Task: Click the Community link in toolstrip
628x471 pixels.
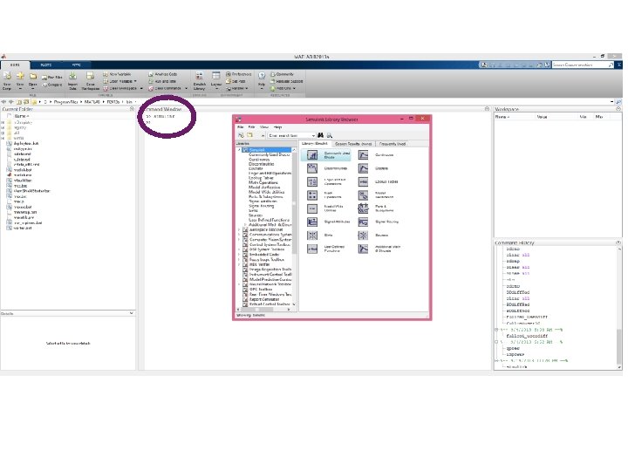Action: click(282, 74)
